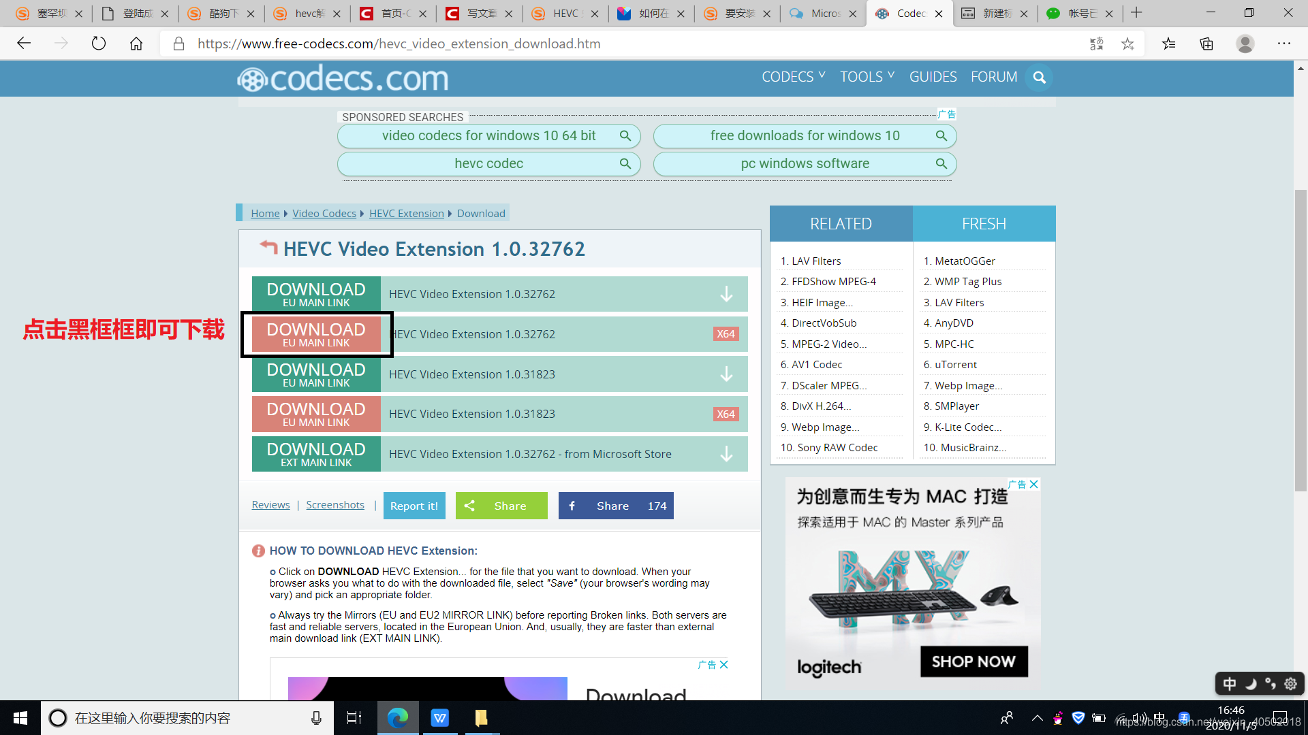The image size is (1308, 735).
Task: Click Facebook Share button
Action: [x=616, y=506]
